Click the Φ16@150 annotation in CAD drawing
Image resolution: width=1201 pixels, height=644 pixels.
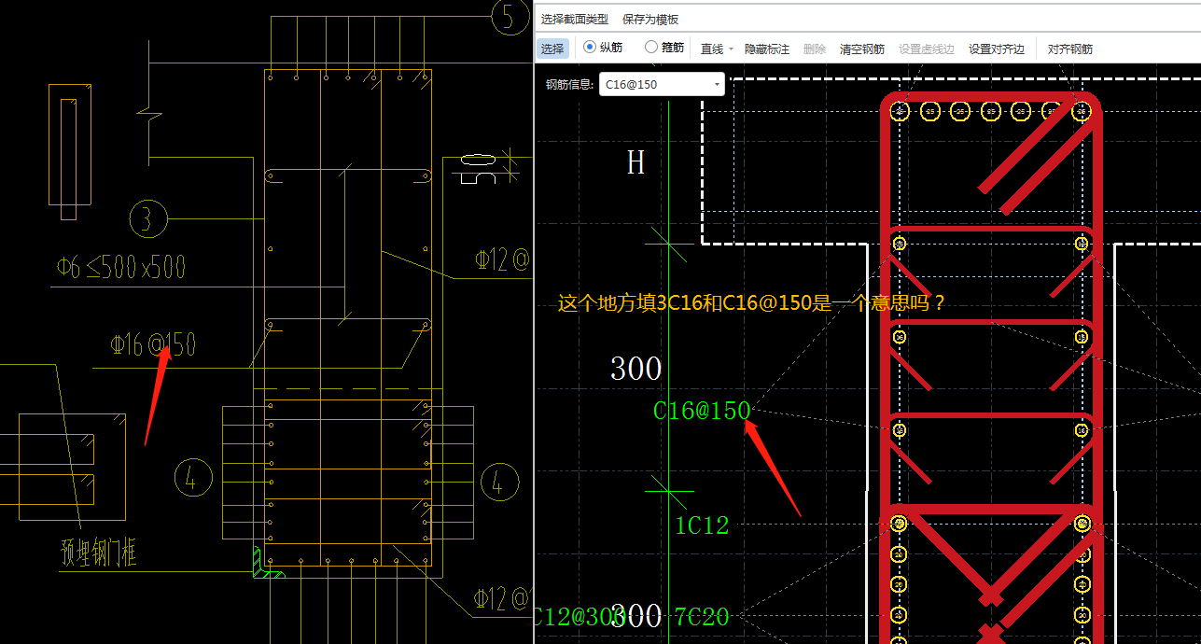153,343
